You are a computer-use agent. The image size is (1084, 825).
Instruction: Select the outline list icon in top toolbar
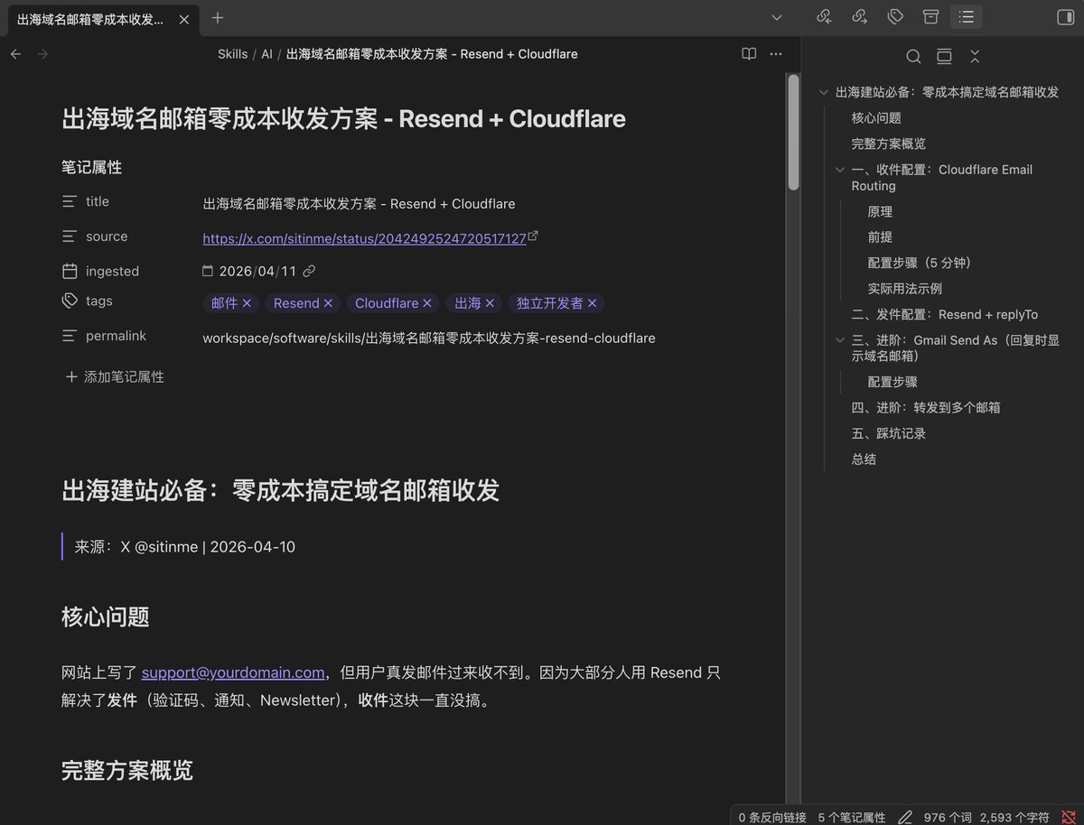pyautogui.click(x=966, y=16)
